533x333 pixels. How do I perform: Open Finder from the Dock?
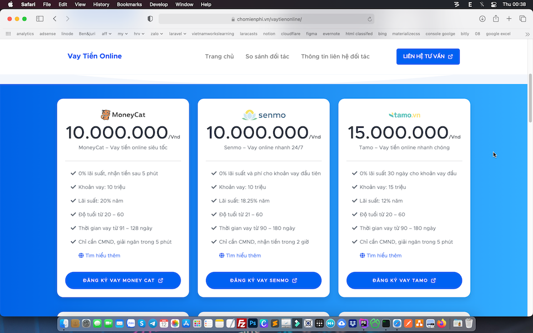click(x=64, y=324)
